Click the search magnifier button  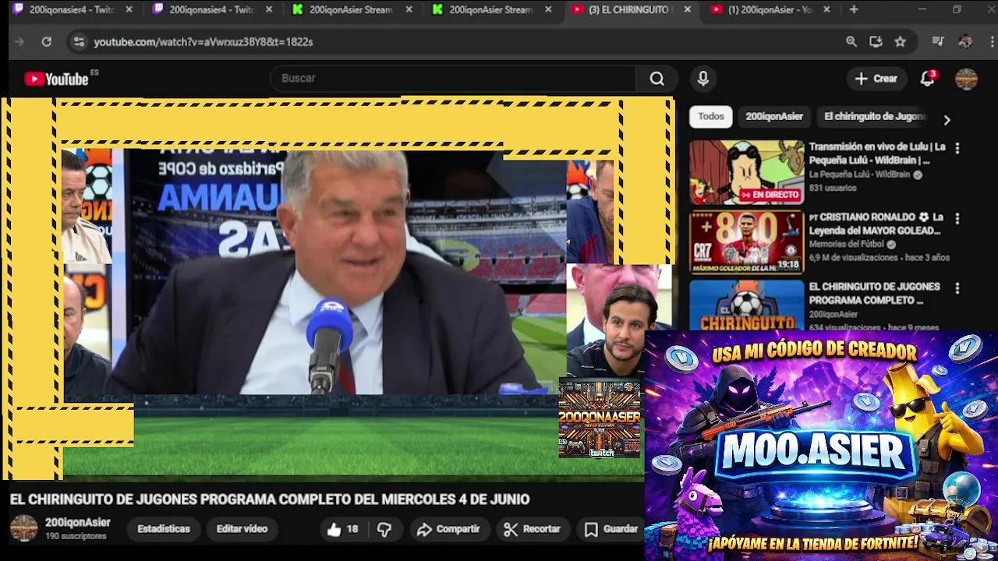pyautogui.click(x=657, y=79)
